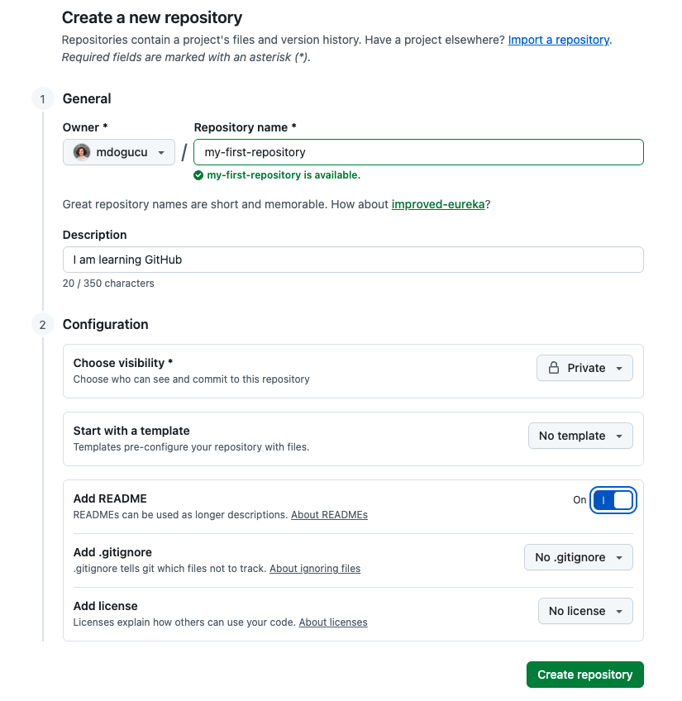Toggle off the Add README switch
Viewport: 682px width, 701px height.
coord(613,500)
